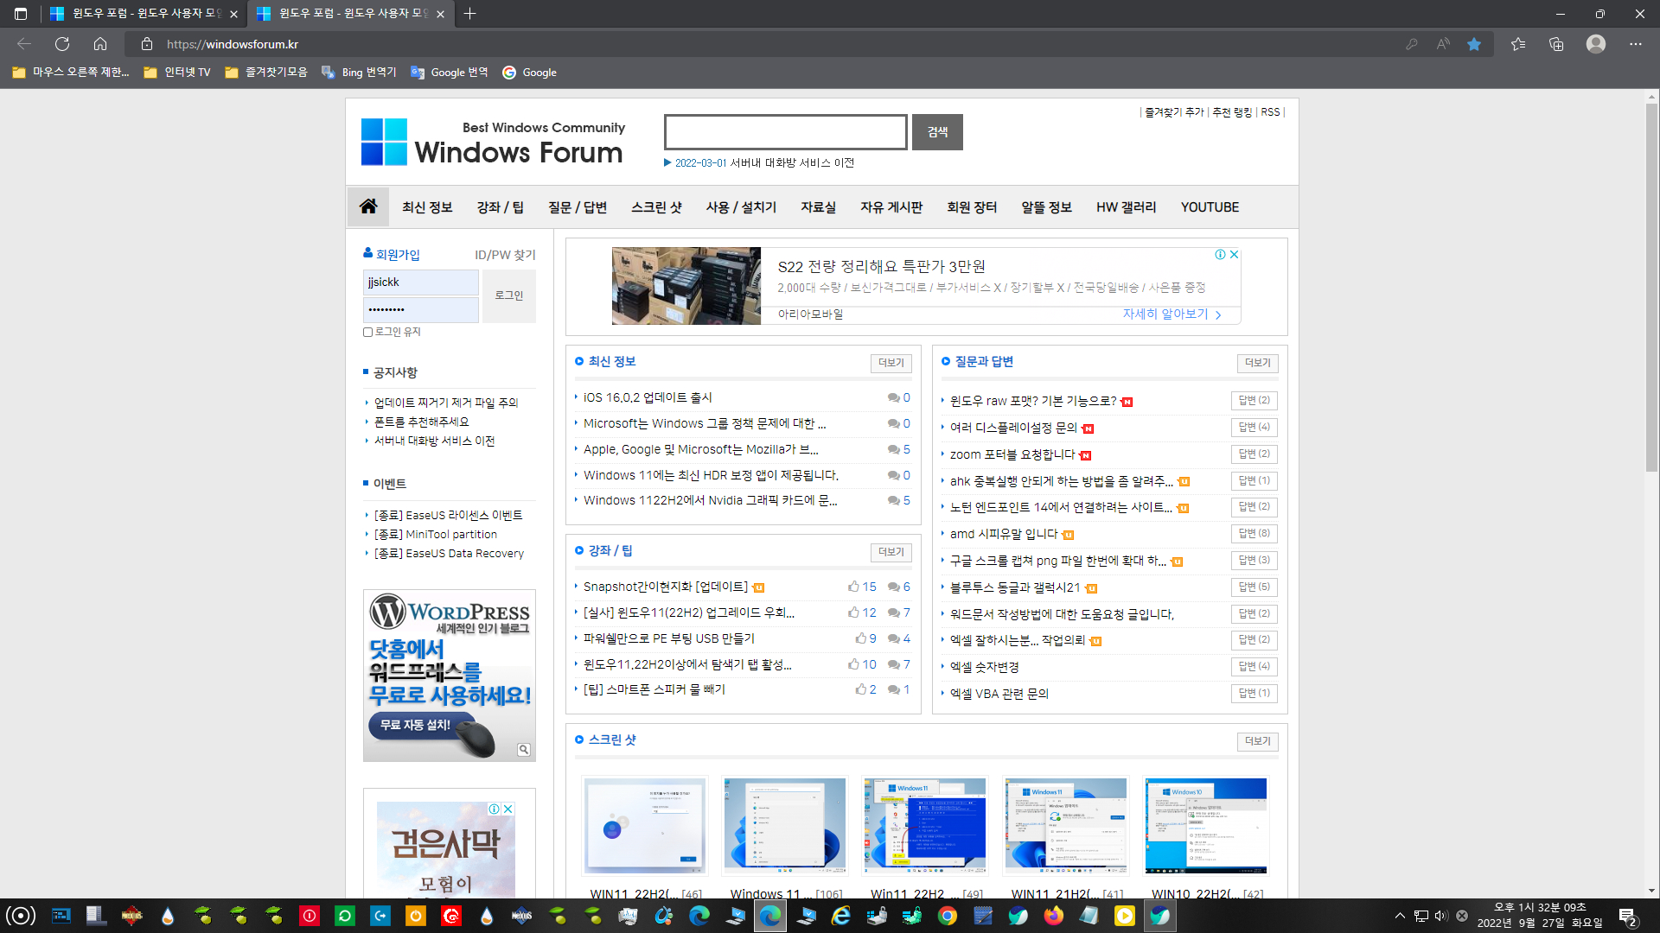Focus the password field

click(421, 309)
